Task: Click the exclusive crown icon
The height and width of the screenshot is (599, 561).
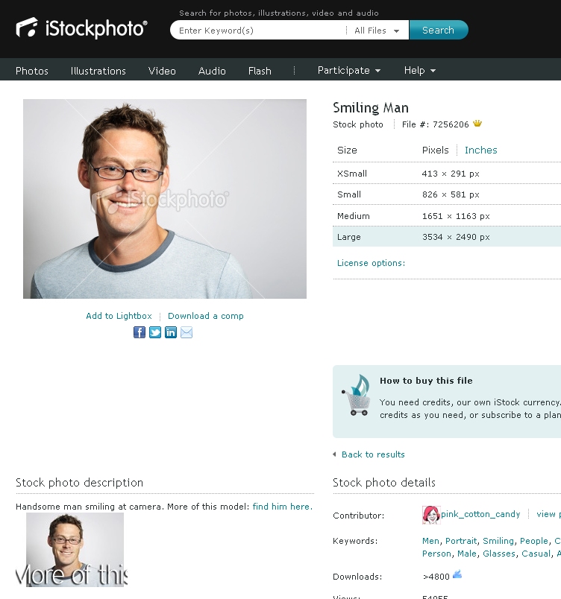Action: pyautogui.click(x=477, y=124)
